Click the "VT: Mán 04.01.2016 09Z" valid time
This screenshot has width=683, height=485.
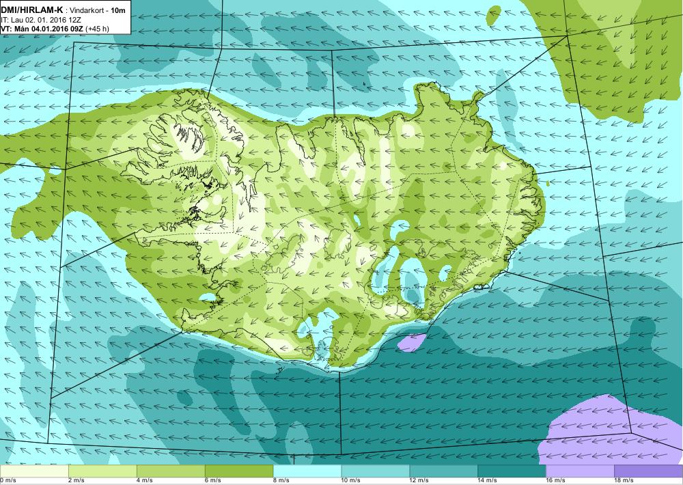pyautogui.click(x=42, y=29)
